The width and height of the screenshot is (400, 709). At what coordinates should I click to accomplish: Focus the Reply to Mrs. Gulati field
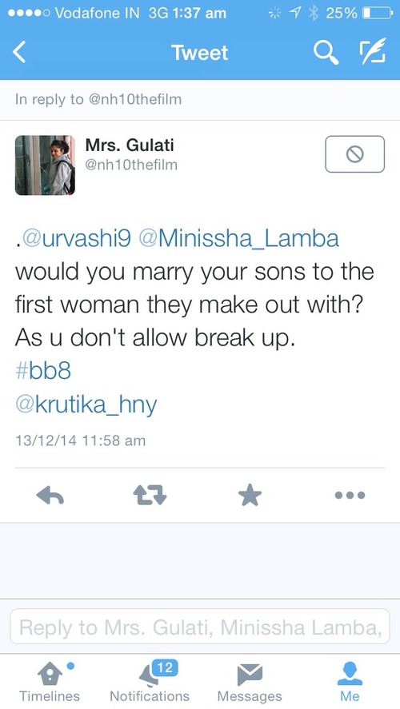199,626
